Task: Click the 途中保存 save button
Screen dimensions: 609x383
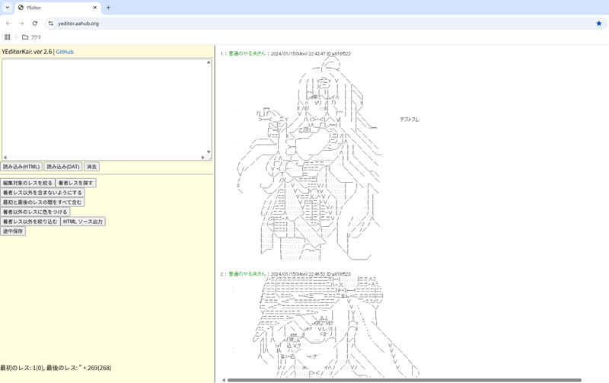Action: tap(13, 231)
